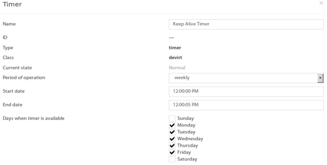This screenshot has width=327, height=165.
Task: Click the Monday day label
Action: coord(186,125)
